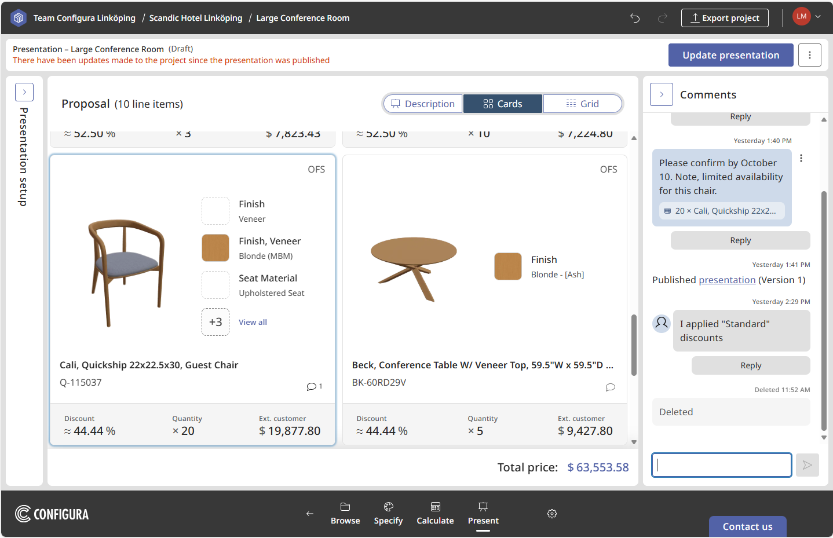833x538 pixels.
Task: Open comments on Cali chair card
Action: 315,386
